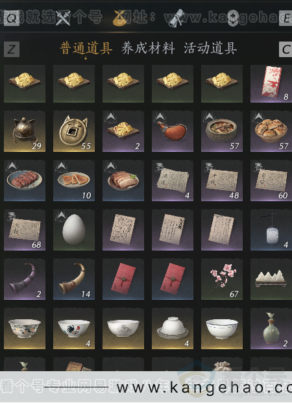Click the Z key previous tab button
This screenshot has height=403, width=292.
(12, 49)
